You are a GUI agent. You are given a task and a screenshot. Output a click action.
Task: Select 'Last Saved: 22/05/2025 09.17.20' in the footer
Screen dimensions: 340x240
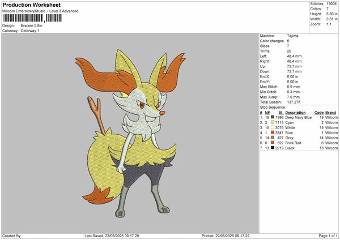112,236
